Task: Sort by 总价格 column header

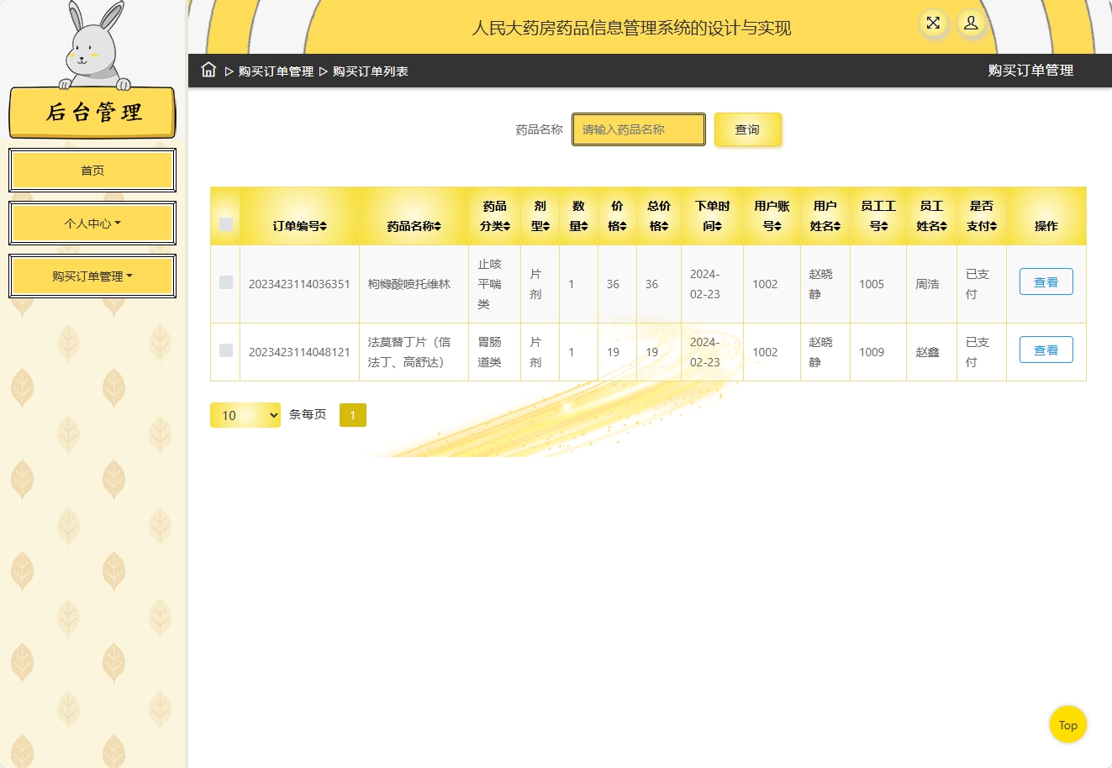Action: point(659,216)
